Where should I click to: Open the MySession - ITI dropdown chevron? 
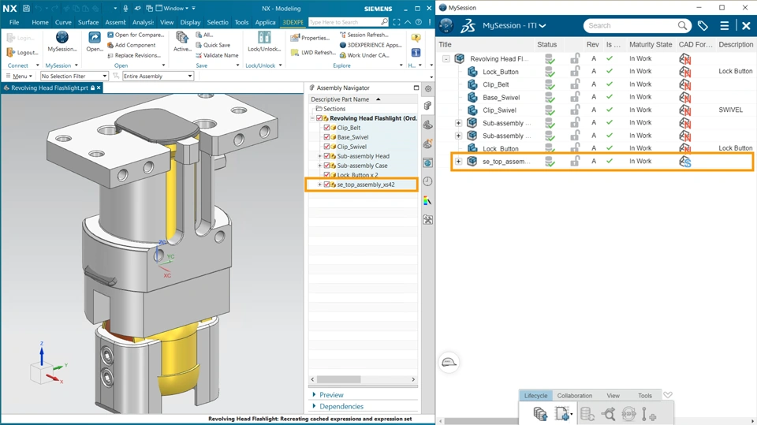(x=543, y=25)
